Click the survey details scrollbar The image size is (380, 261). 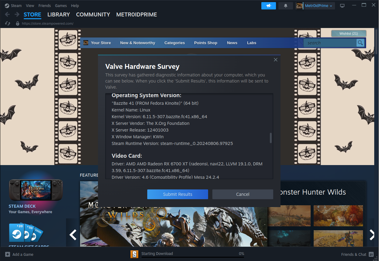271,138
